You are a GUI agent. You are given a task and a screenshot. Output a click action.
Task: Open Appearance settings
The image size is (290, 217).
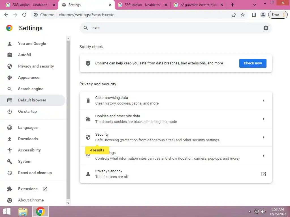click(x=33, y=77)
